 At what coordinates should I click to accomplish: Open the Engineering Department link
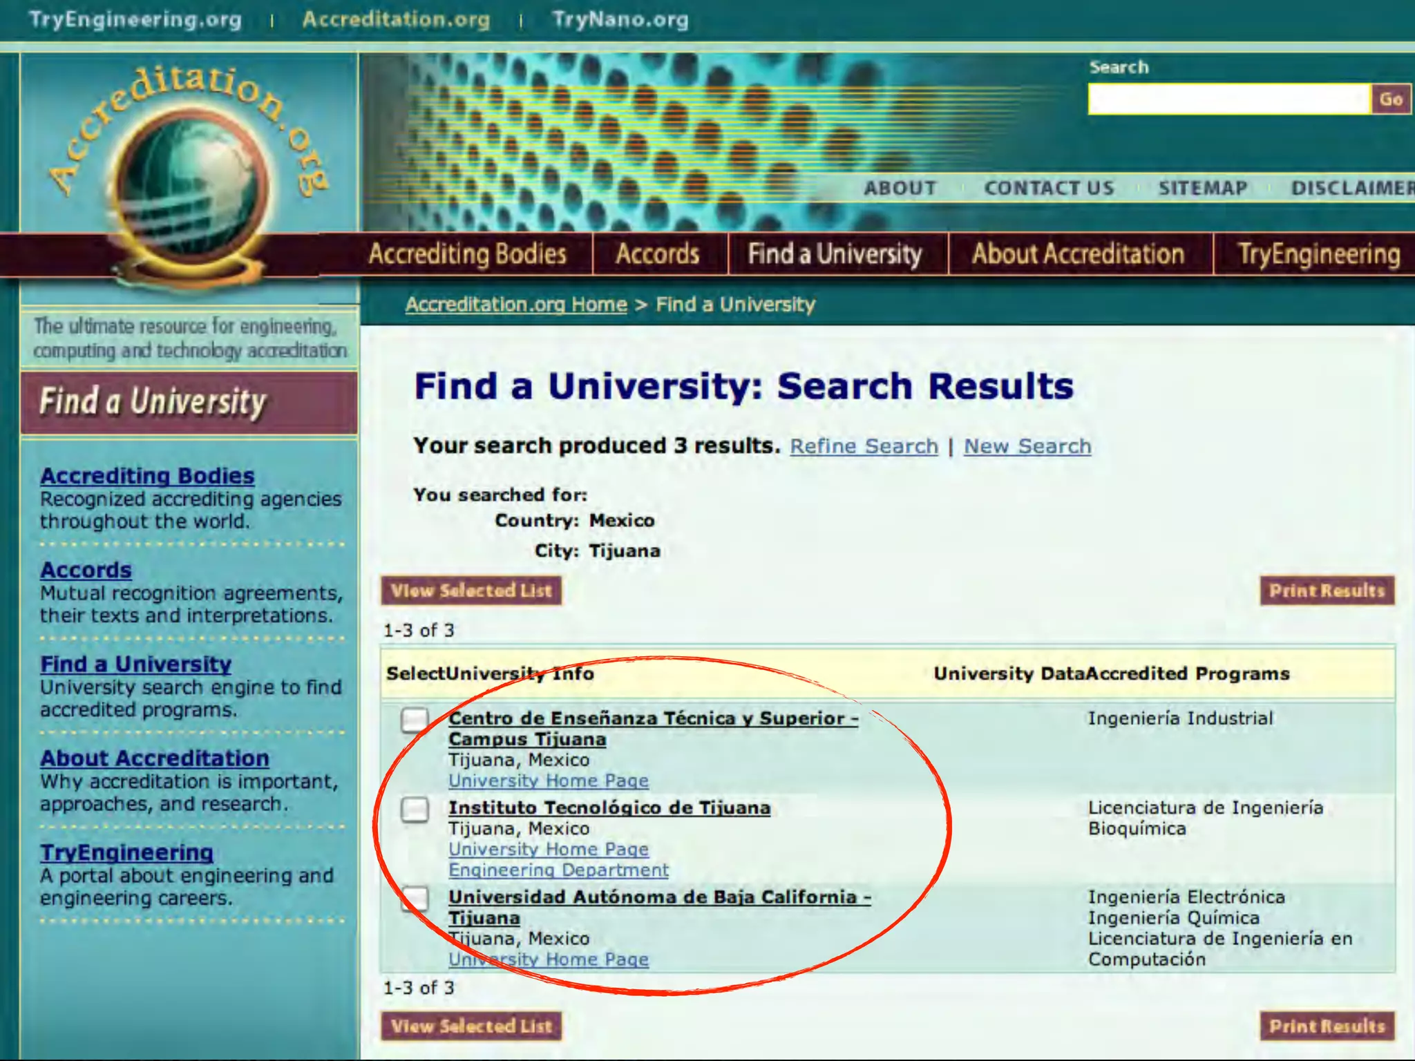(558, 870)
